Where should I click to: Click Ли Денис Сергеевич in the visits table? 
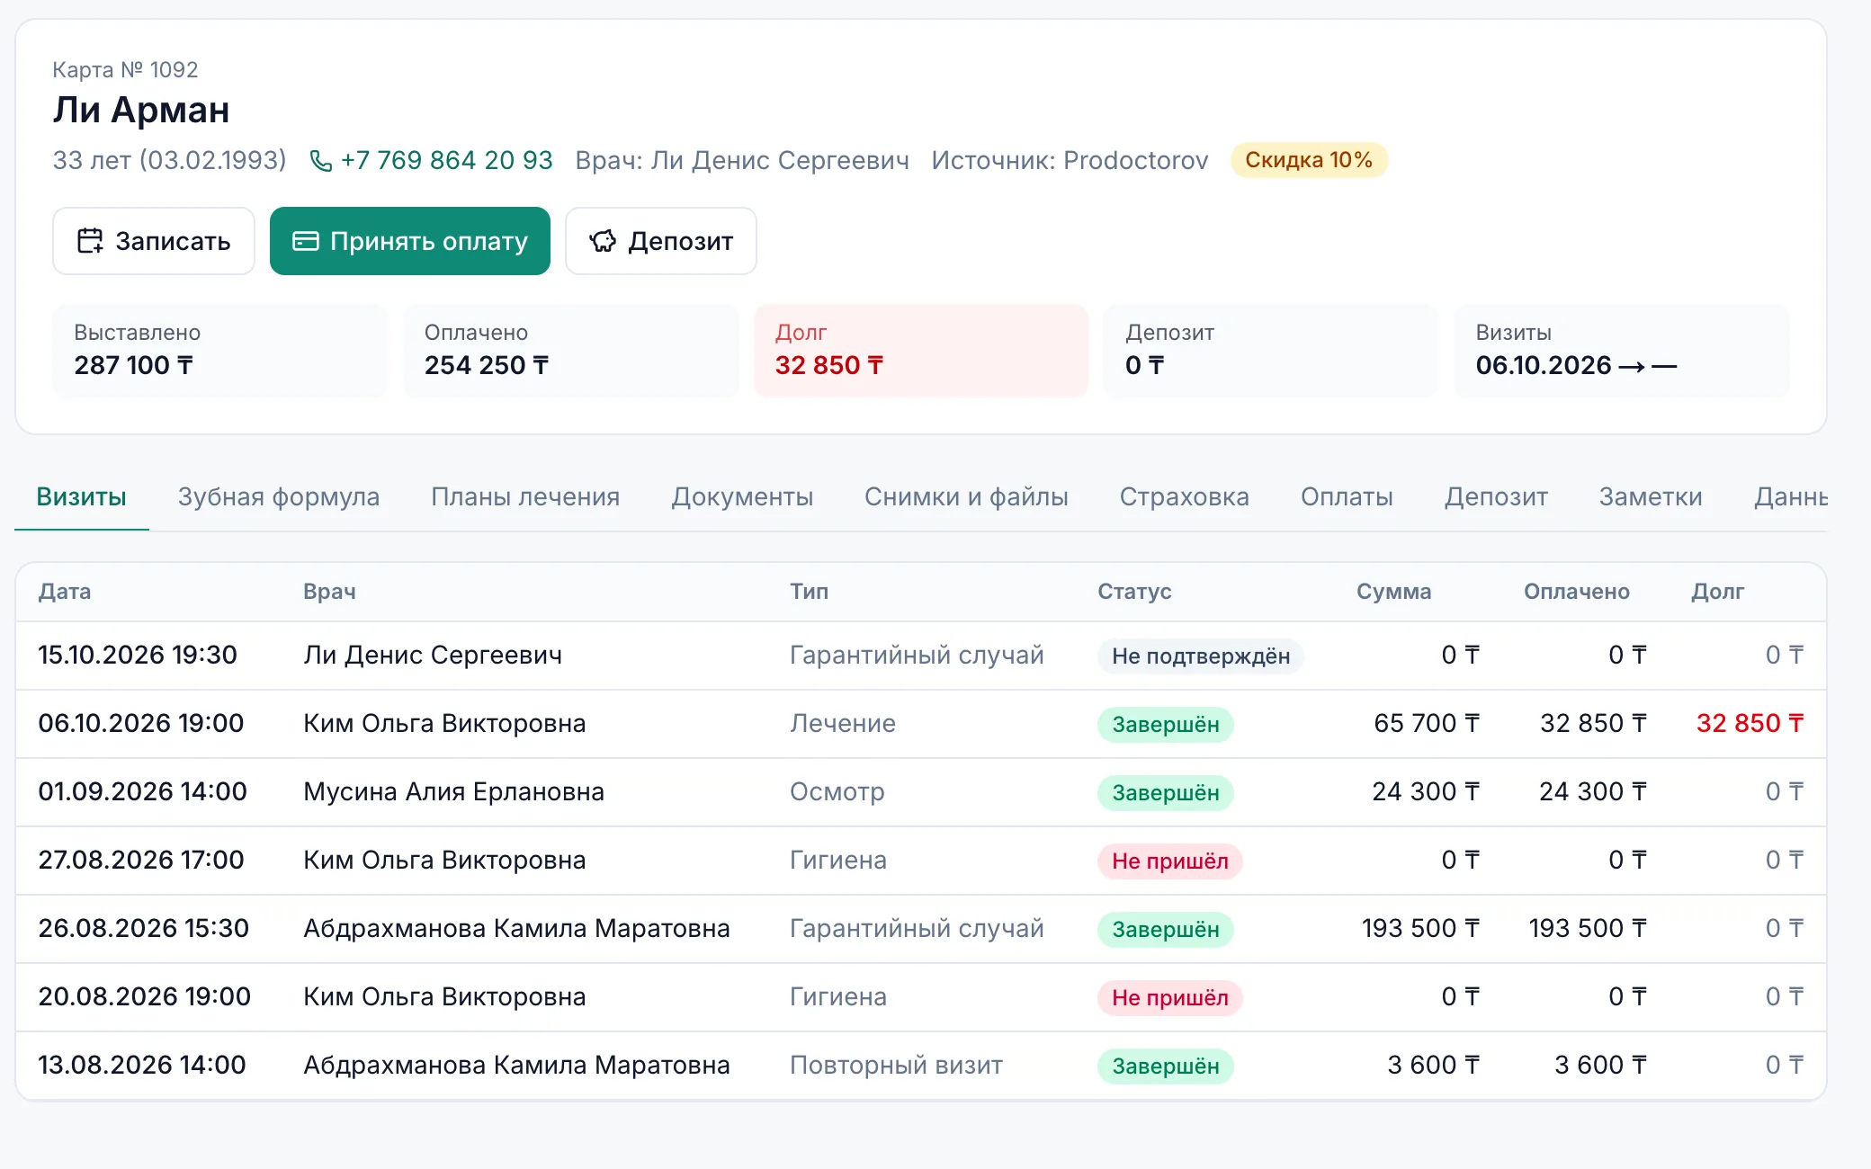pos(433,655)
